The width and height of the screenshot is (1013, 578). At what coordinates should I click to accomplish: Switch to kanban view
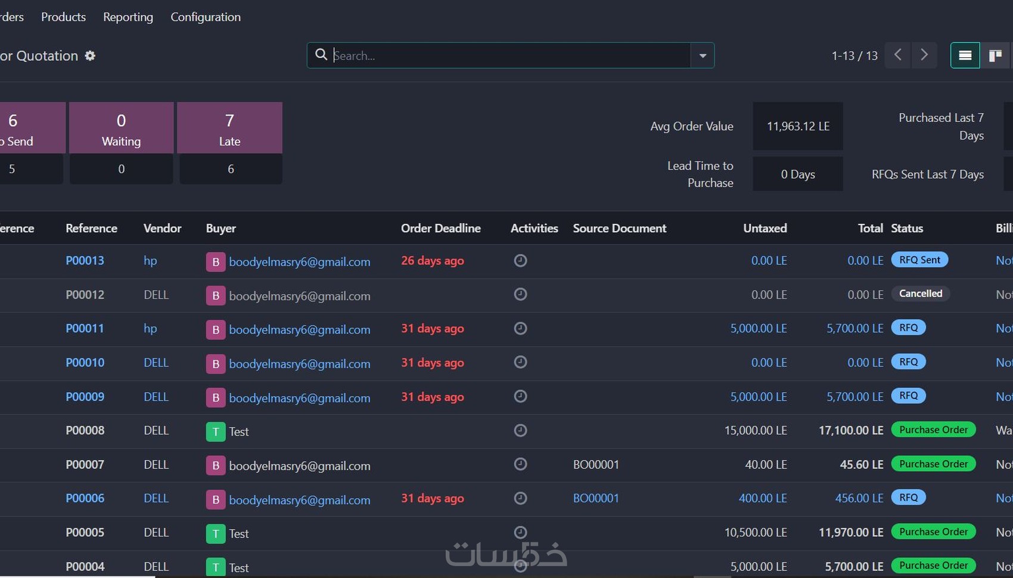pos(995,55)
